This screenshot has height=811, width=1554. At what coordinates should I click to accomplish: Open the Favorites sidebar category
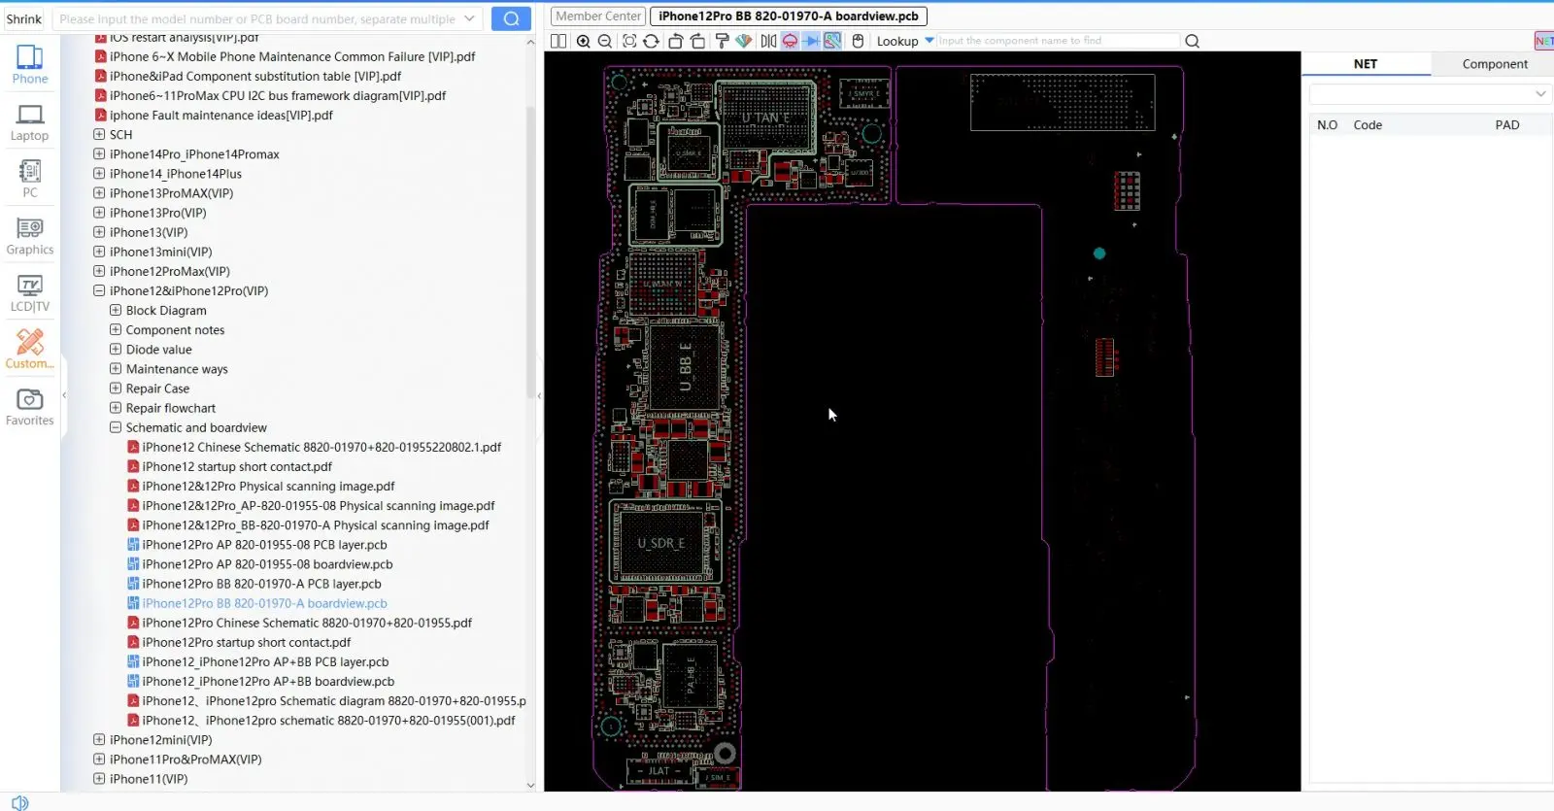(x=30, y=406)
